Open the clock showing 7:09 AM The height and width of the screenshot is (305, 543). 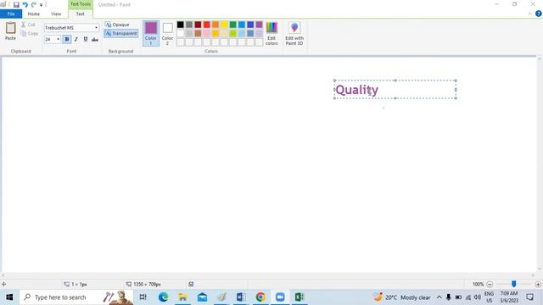(x=509, y=297)
